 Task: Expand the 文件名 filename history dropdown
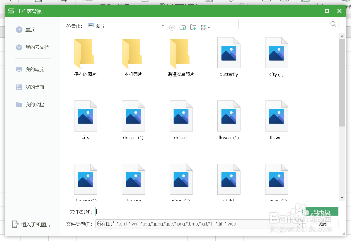pyautogui.click(x=299, y=211)
